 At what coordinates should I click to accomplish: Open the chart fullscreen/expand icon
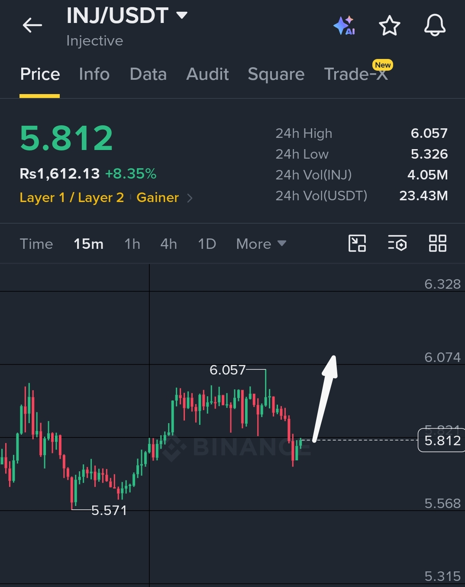pyautogui.click(x=357, y=243)
